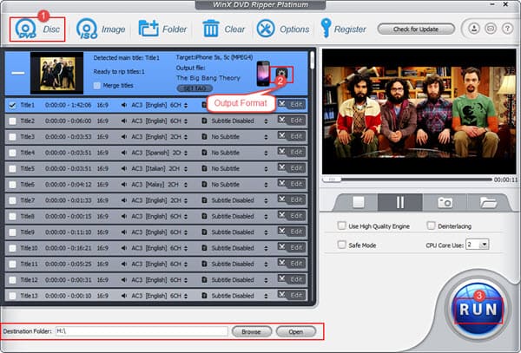The image size is (521, 353).
Task: Pause the preview video
Action: [x=400, y=202]
